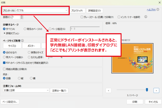
Task: Select 現在のページ radio option
Action: click(x=25, y=29)
